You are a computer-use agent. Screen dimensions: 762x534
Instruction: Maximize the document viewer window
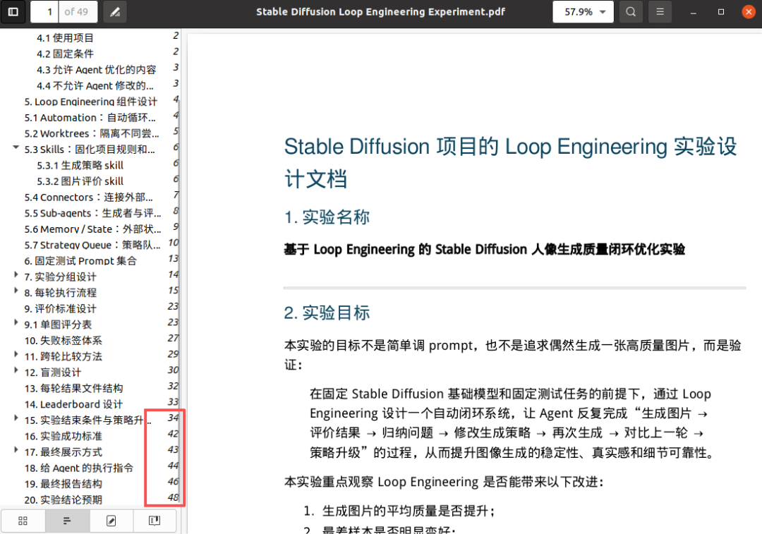tap(721, 12)
